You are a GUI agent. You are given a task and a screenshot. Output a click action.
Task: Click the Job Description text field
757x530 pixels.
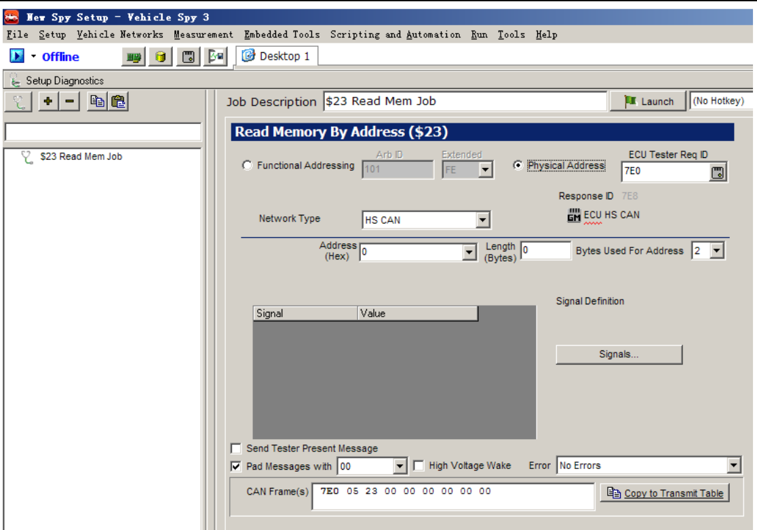[465, 101]
